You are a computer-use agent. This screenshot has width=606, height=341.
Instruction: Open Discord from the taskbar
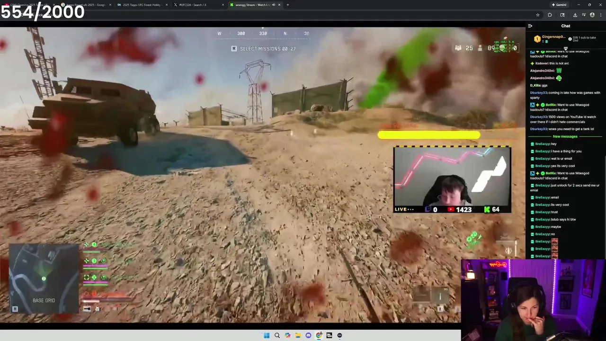click(308, 335)
